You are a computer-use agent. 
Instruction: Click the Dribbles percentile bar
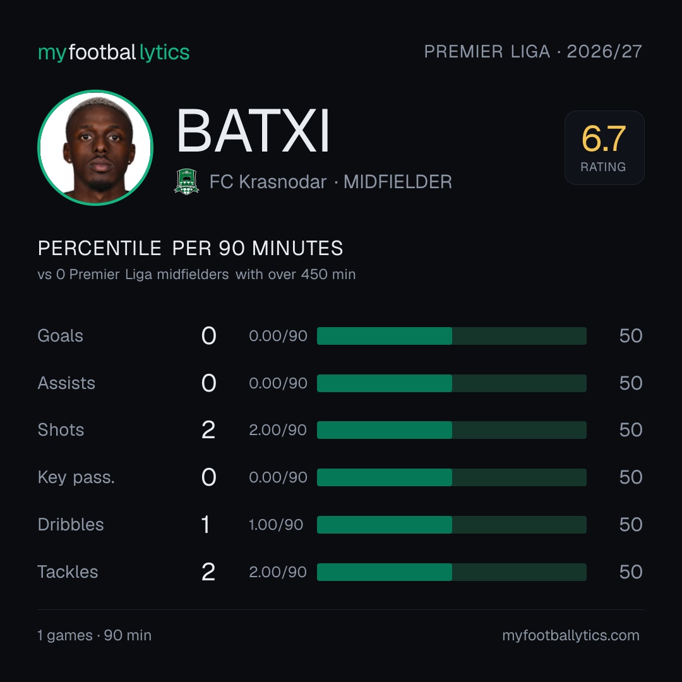[x=452, y=525]
